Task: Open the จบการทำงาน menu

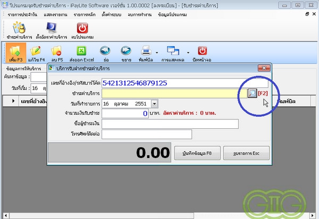Action: point(139,15)
